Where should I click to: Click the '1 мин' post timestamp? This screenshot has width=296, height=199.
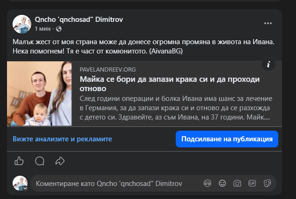point(43,29)
